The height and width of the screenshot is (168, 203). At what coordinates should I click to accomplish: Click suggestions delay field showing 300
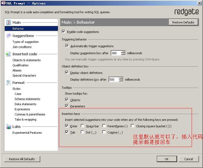click(x=116, y=53)
